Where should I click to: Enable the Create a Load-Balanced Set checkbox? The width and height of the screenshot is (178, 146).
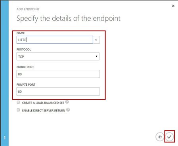[18, 102]
